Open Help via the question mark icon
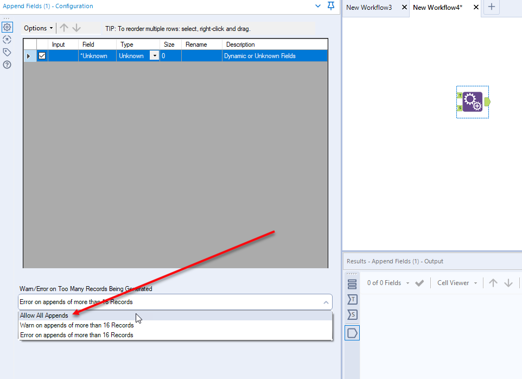The width and height of the screenshot is (522, 379). (x=7, y=64)
